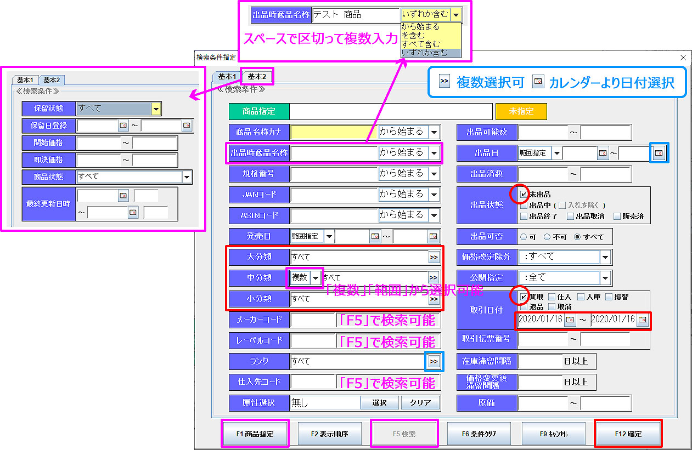The height and width of the screenshot is (450, 692).
Task: Click calendar icon for 保留日登録 start date
Action: click(x=123, y=126)
